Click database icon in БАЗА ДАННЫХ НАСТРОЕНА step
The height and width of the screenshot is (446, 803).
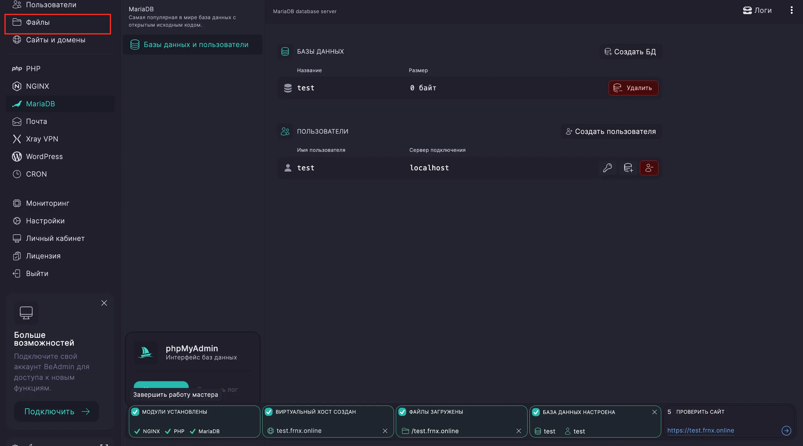[538, 431]
